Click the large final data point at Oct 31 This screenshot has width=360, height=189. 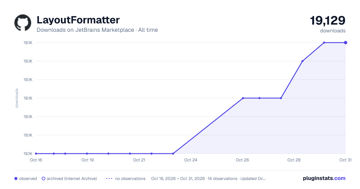pyautogui.click(x=346, y=43)
